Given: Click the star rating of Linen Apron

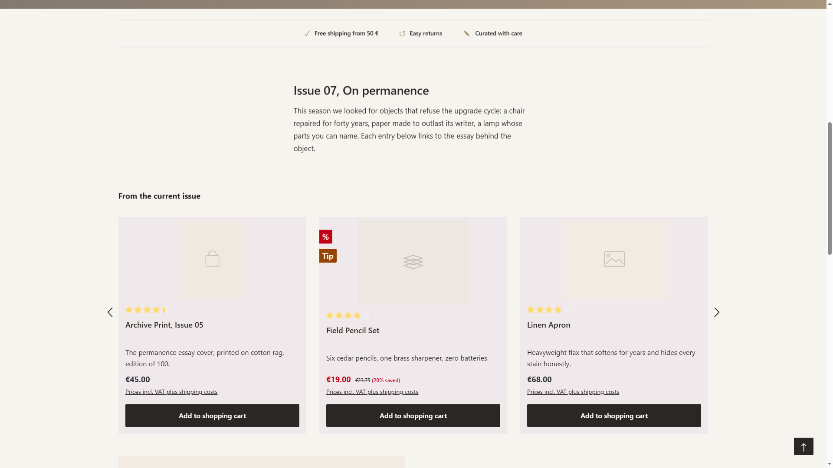Looking at the screenshot, I should coord(549,309).
